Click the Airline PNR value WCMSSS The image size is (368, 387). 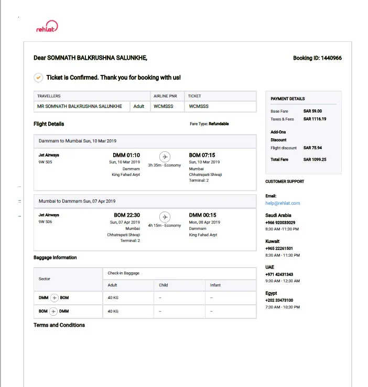coord(164,106)
